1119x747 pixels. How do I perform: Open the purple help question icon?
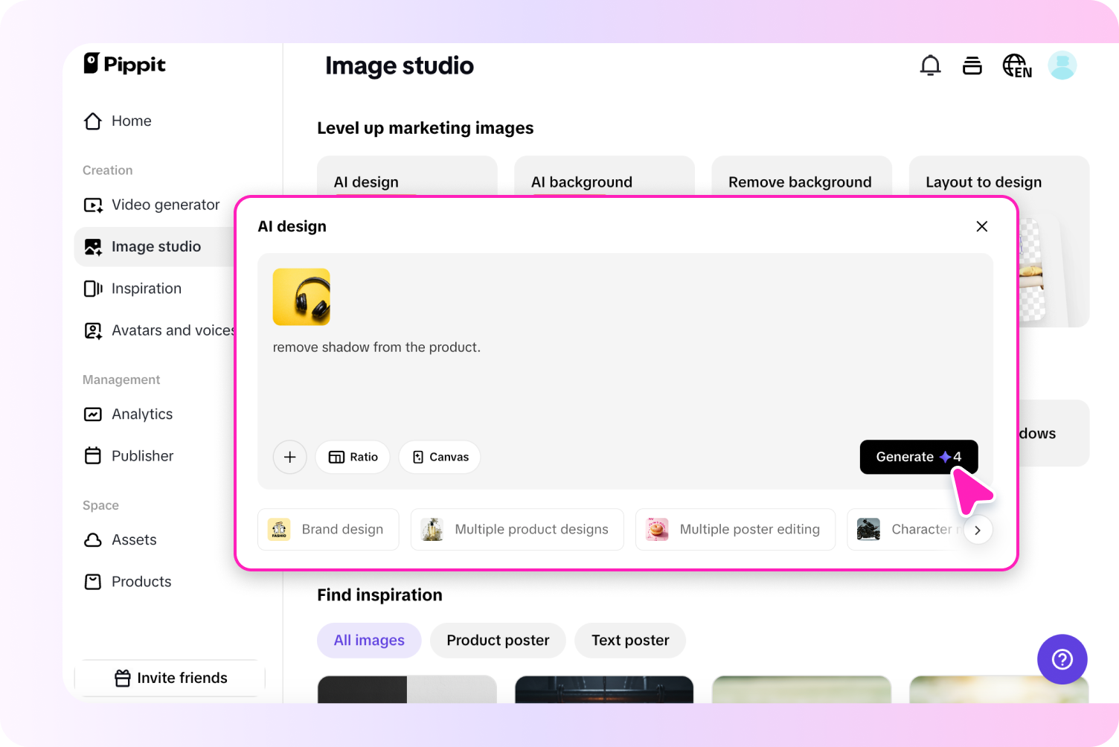[1062, 659]
